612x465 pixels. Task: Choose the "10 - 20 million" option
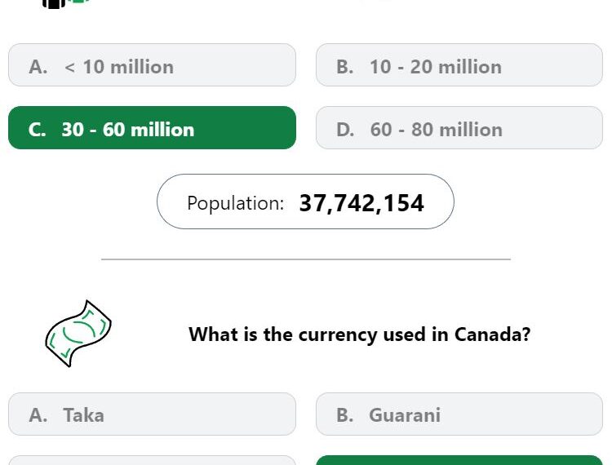tap(459, 65)
